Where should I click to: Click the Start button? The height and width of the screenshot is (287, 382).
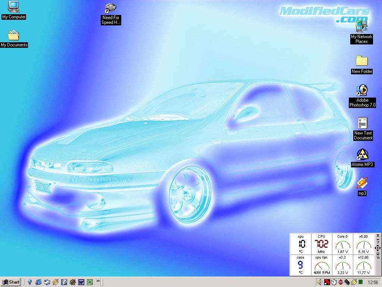[10, 282]
